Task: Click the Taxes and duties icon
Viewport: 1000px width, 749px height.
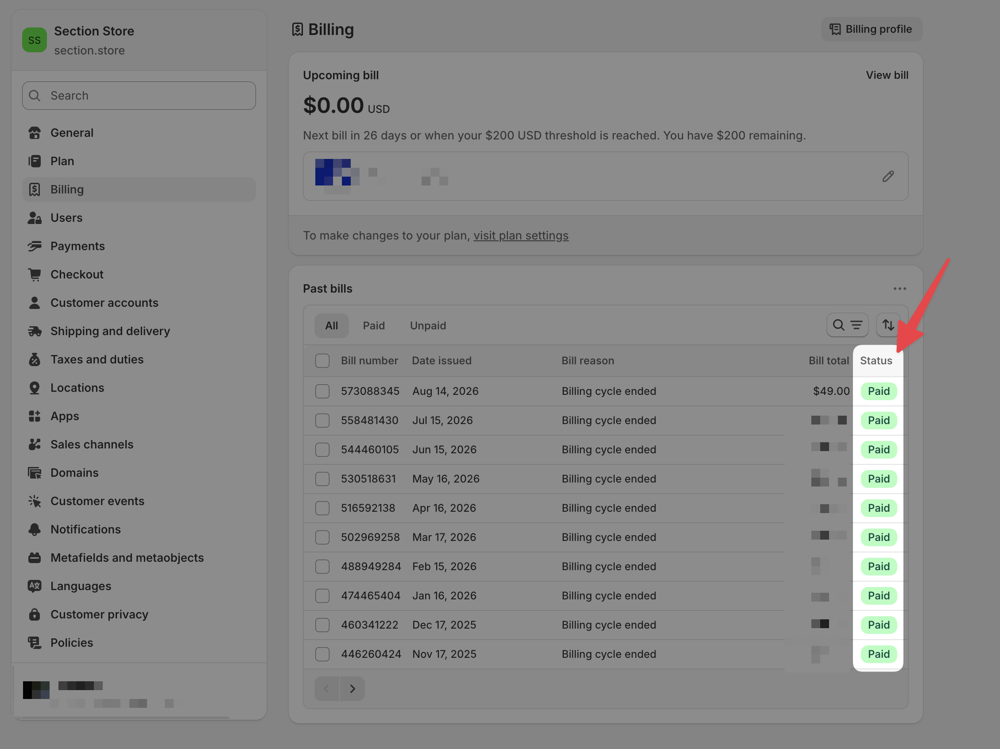Action: [35, 359]
